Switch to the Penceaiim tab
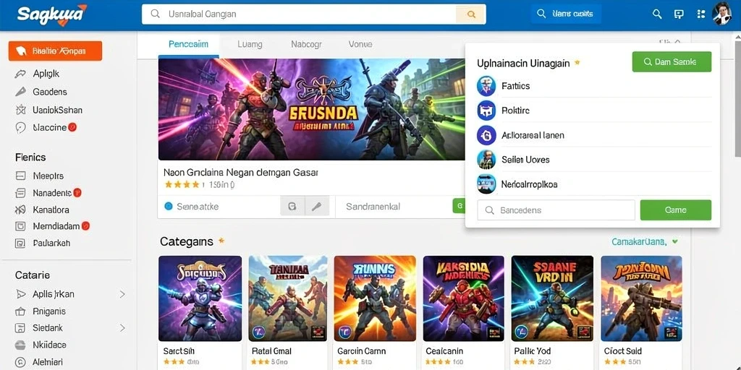 [x=188, y=44]
